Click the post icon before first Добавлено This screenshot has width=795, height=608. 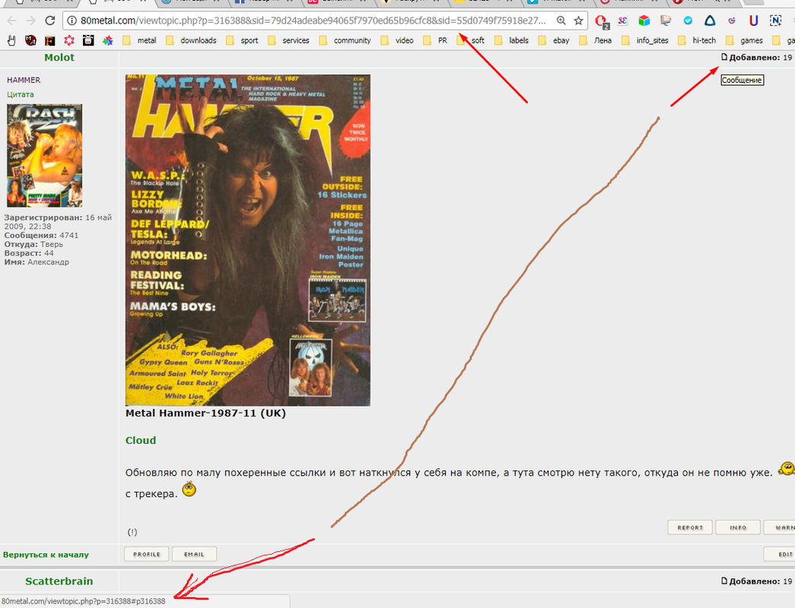(x=724, y=57)
